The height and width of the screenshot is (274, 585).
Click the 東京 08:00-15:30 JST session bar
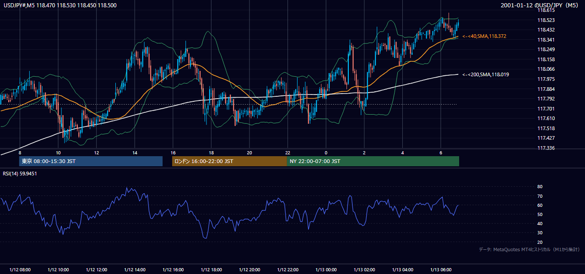(x=91, y=161)
